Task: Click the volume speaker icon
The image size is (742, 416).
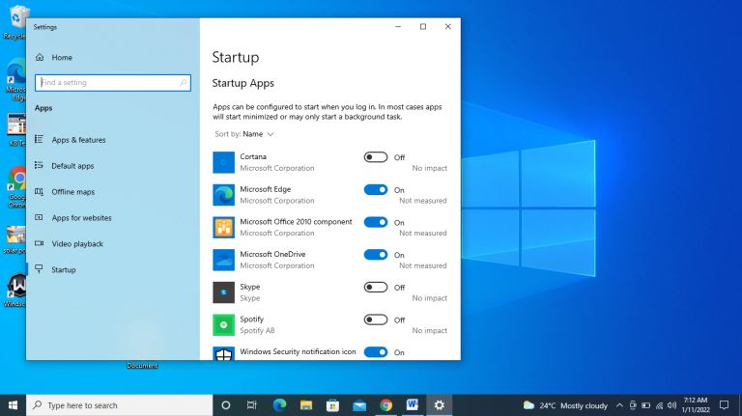Action: [x=672, y=405]
